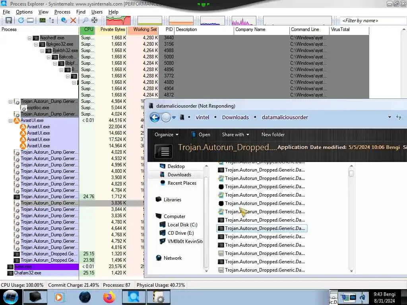Sort by the Working Set column header
407x305 pixels.
(143, 29)
